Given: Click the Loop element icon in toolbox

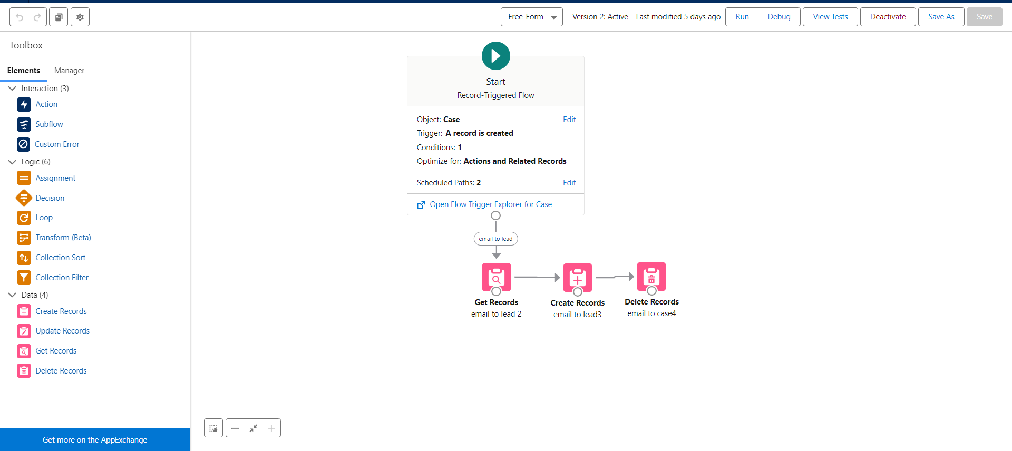Looking at the screenshot, I should click(24, 218).
